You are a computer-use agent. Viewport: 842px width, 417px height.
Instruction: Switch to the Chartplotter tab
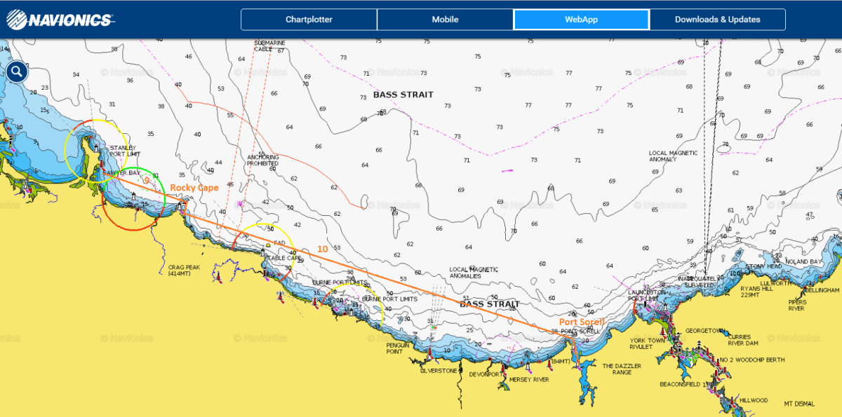309,20
